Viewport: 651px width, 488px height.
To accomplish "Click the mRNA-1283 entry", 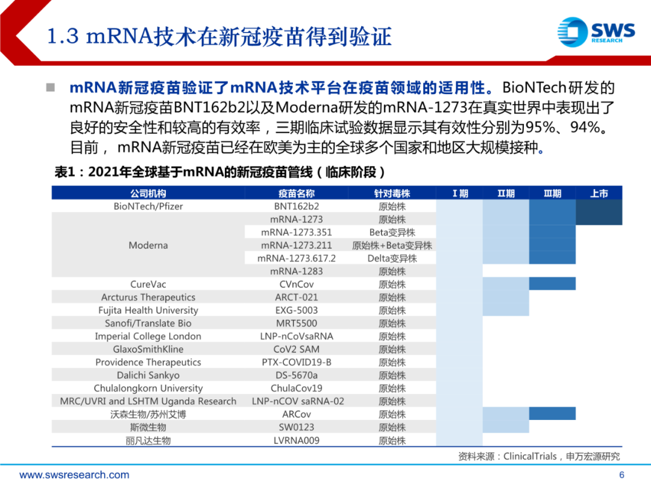I will tap(297, 271).
